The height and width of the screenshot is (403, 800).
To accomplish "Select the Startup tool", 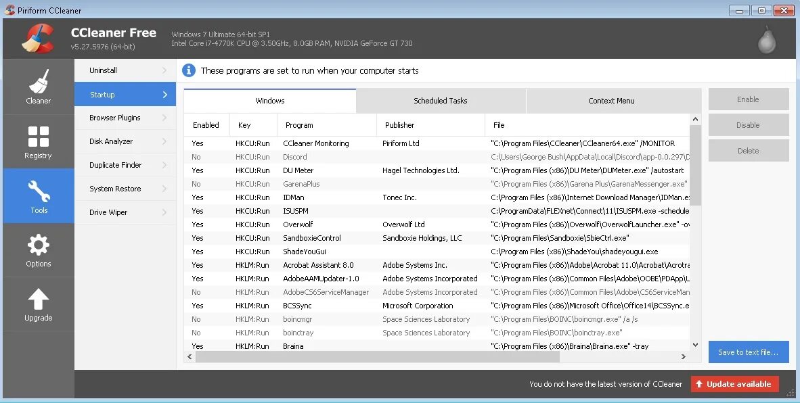I will click(x=125, y=94).
